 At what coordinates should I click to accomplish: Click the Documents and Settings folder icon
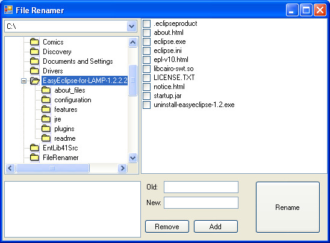pos(34,61)
